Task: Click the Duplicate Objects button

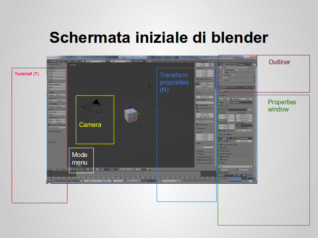Action: coord(57,84)
